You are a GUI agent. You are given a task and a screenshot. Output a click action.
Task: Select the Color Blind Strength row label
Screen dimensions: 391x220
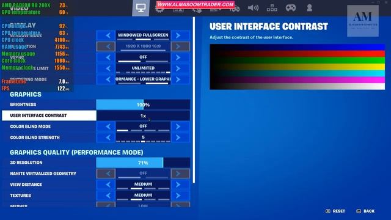coord(35,137)
